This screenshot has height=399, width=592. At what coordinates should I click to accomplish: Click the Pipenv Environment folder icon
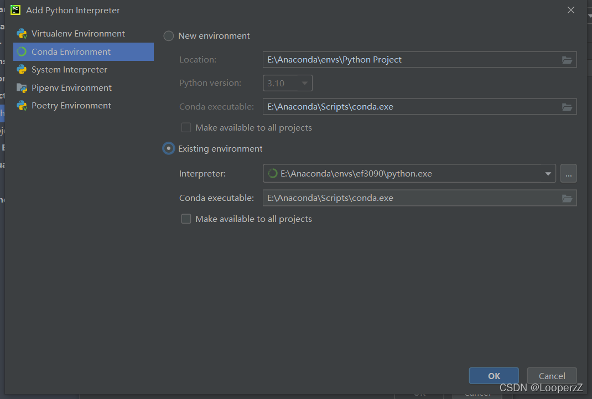coord(22,87)
